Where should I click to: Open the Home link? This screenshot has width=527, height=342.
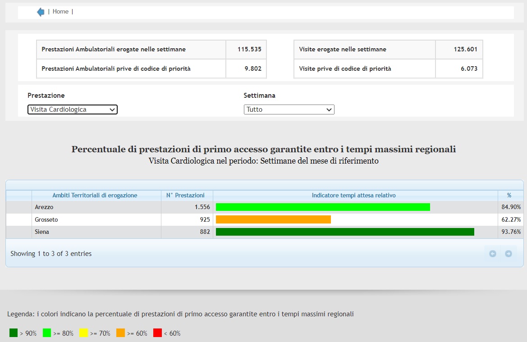click(x=60, y=12)
